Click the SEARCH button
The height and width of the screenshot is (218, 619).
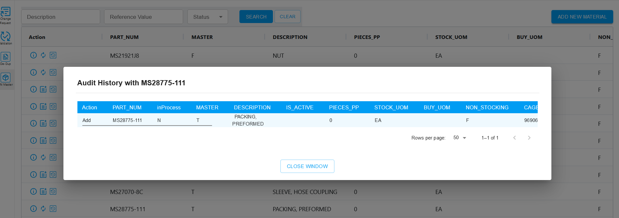point(256,17)
